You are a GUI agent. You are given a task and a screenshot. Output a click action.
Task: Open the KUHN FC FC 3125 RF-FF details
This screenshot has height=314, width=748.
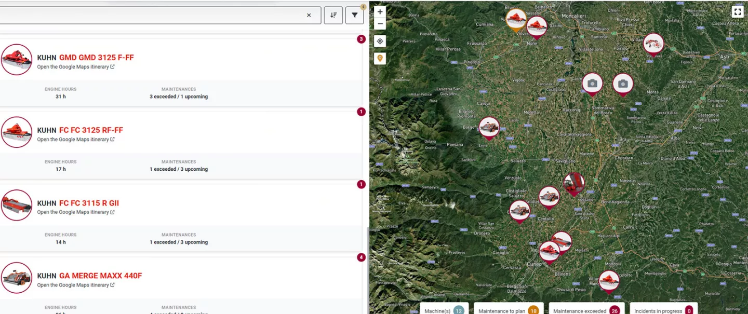80,130
